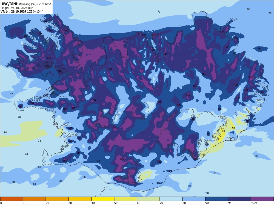Image resolution: width=274 pixels, height=205 pixels.
Task: Select the '72' humidity value on the map
Action: [26, 154]
